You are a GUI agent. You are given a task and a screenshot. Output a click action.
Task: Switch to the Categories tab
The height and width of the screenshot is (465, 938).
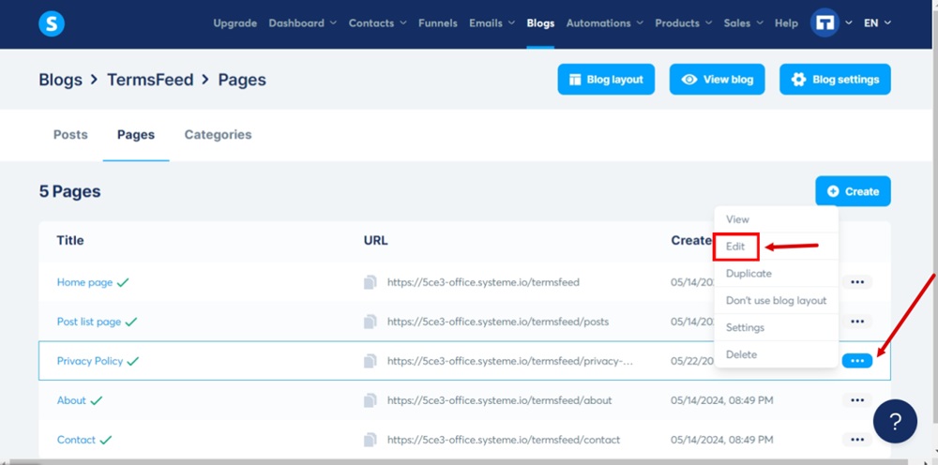tap(218, 135)
